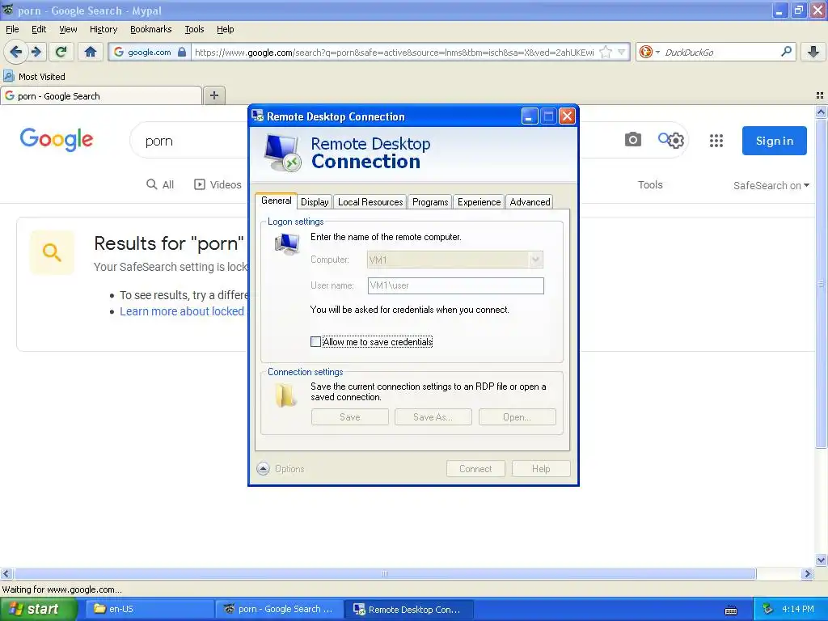Open the Edit menu
This screenshot has width=828, height=621.
pyautogui.click(x=39, y=29)
